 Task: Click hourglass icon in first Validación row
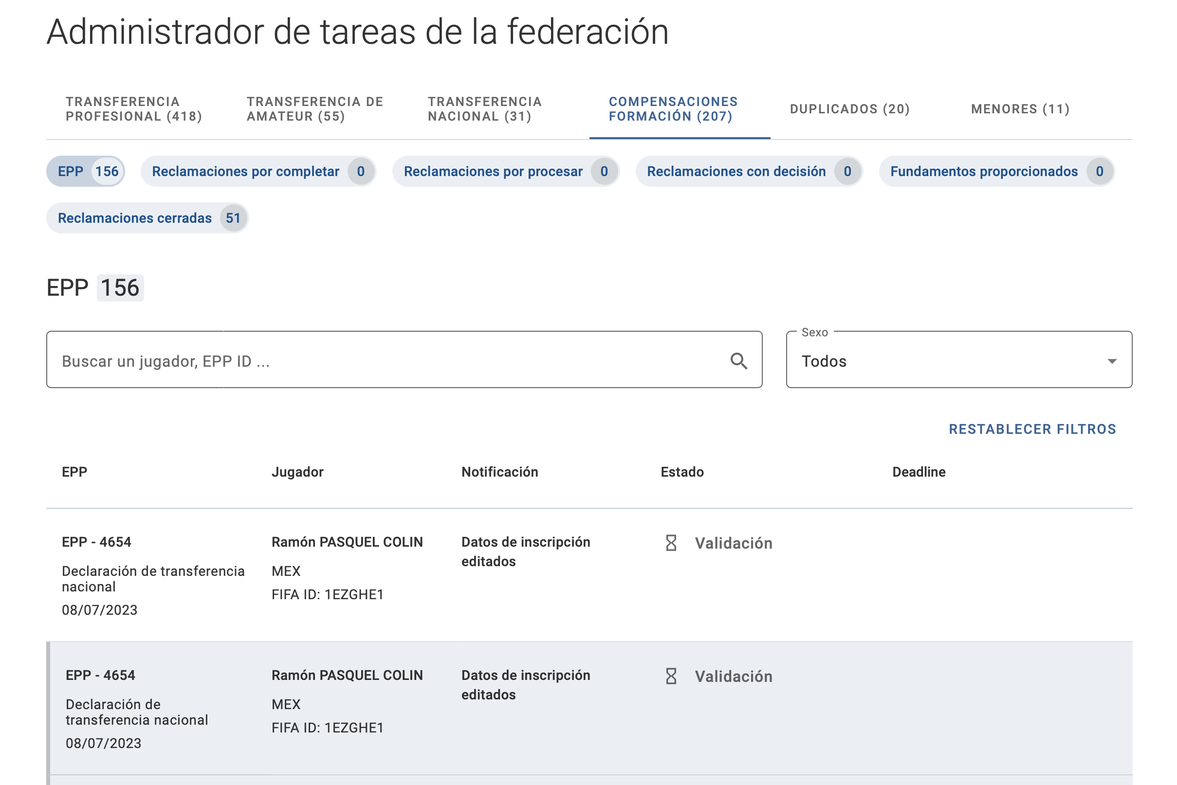click(x=671, y=543)
